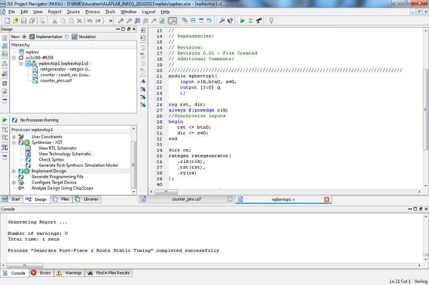The image size is (429, 285).
Task: Select counter_pins.ucf in hierarchy
Action: pos(56,81)
